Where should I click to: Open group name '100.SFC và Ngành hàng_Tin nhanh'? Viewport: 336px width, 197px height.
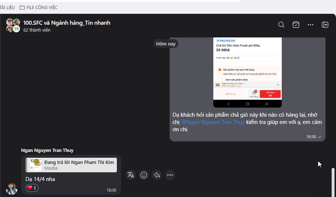pos(67,23)
